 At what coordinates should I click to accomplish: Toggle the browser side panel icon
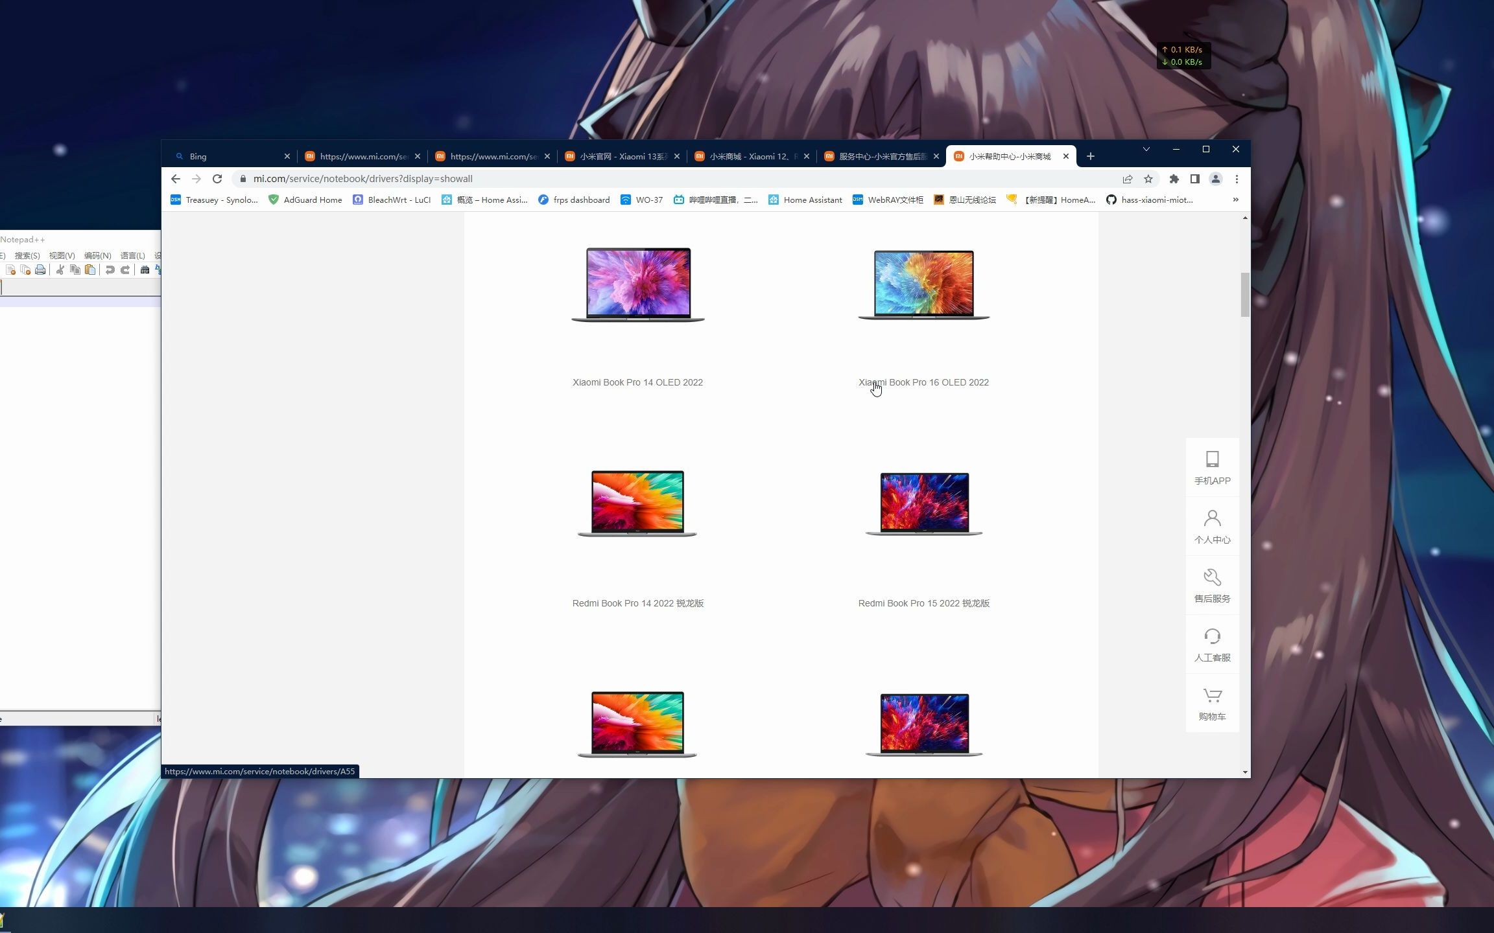click(1194, 179)
